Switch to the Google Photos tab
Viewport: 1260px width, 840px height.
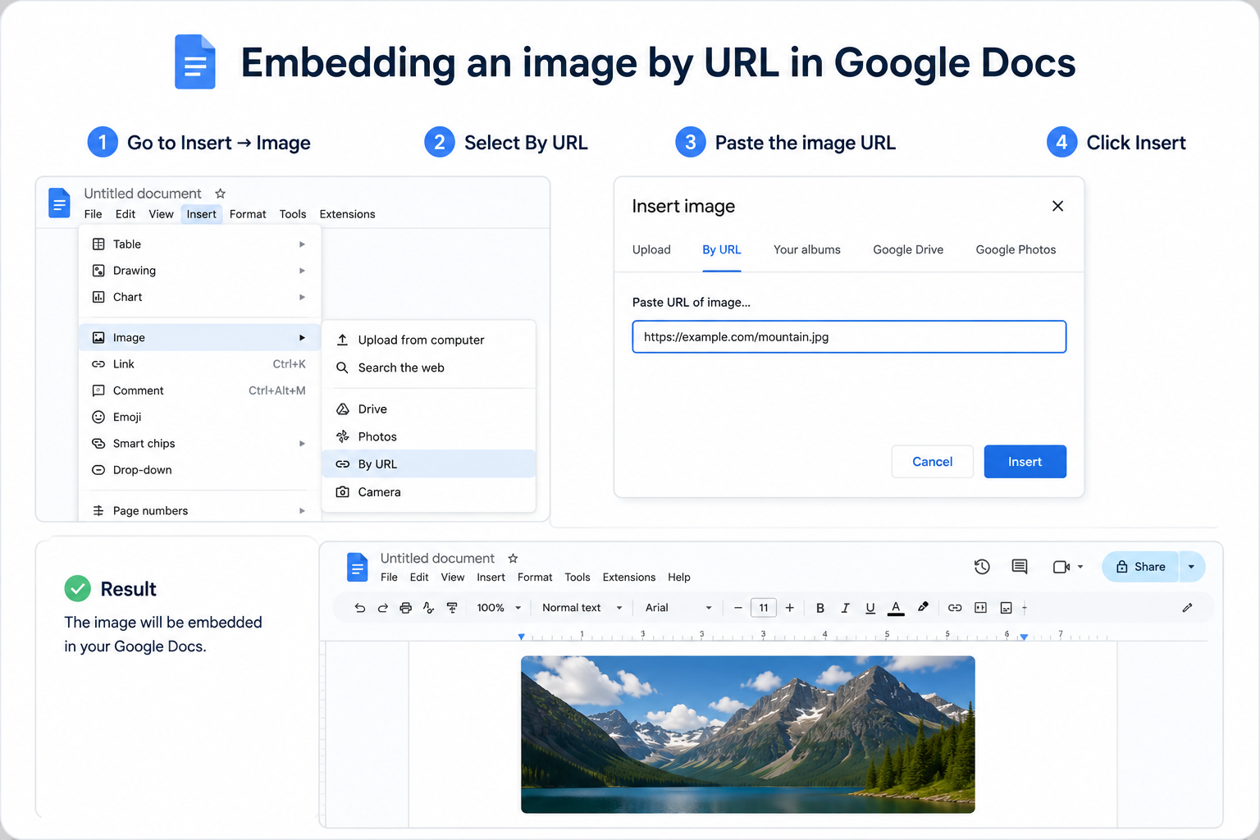click(1016, 249)
